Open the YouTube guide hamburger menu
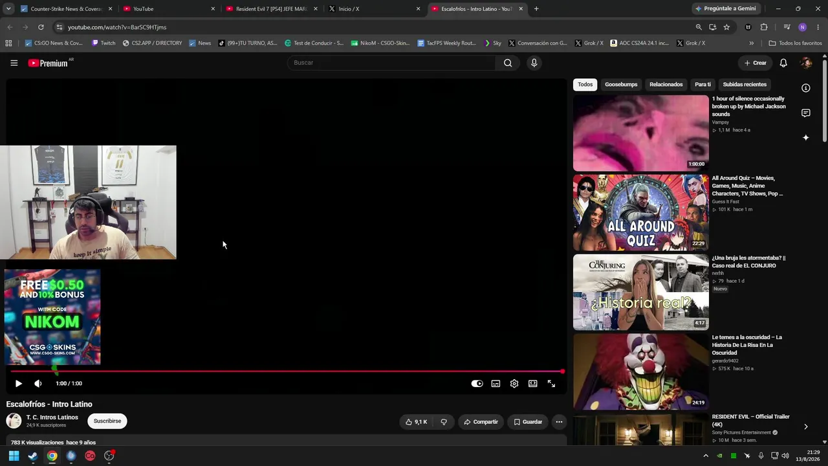Screen dimensions: 828x466 (14, 63)
